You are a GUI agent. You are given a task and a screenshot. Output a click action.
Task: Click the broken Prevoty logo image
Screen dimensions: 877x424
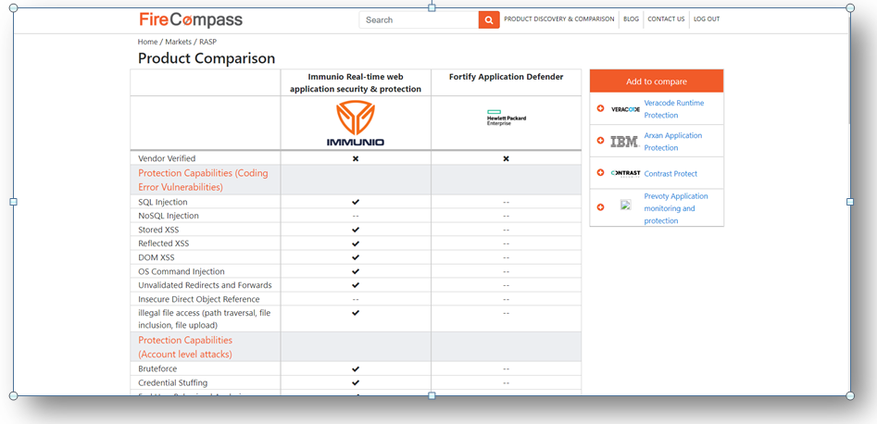tap(626, 205)
